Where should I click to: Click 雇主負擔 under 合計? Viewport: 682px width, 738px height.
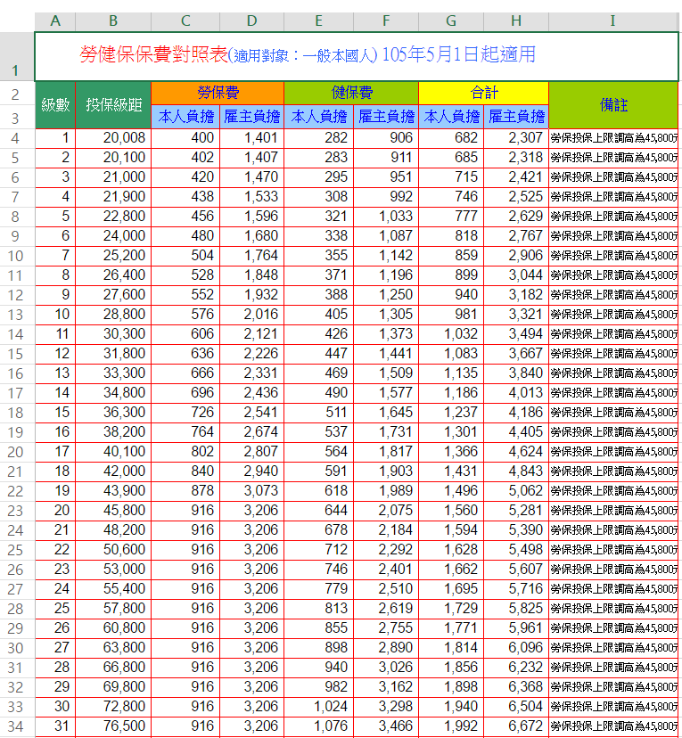point(516,117)
